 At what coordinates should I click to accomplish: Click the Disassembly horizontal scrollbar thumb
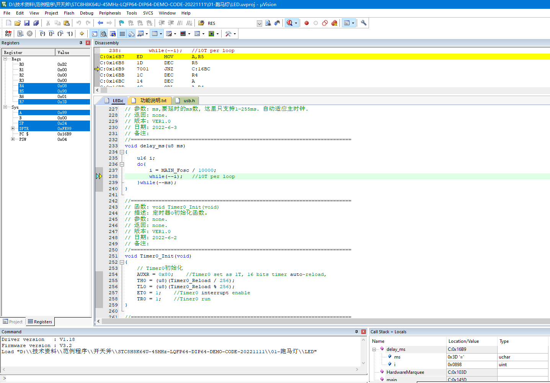(x=104, y=90)
